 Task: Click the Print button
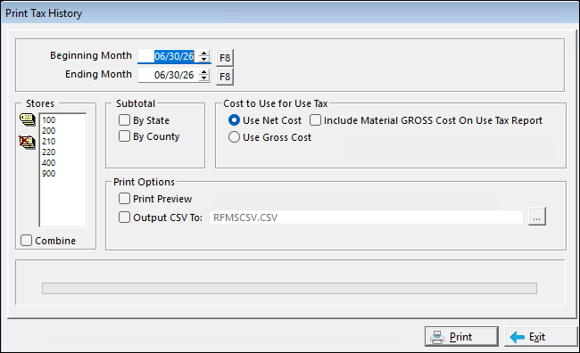tap(461, 337)
